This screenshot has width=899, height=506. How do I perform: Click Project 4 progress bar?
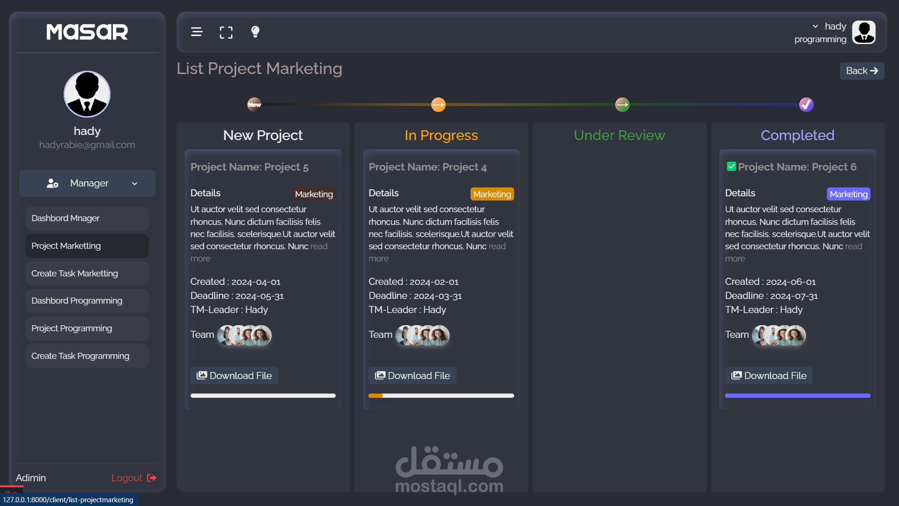click(441, 396)
